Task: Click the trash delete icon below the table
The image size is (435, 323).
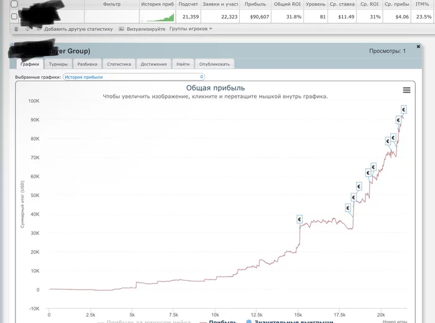Action: click(x=16, y=29)
